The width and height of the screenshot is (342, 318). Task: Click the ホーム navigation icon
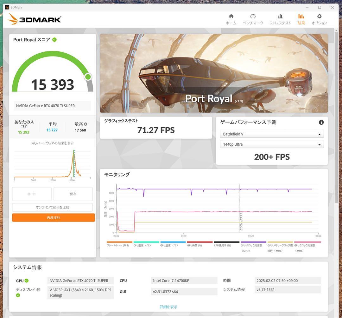[231, 18]
